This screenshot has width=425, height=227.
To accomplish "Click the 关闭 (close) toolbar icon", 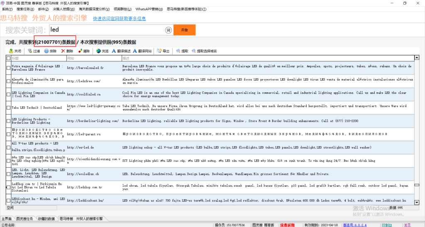I will (x=11, y=51).
